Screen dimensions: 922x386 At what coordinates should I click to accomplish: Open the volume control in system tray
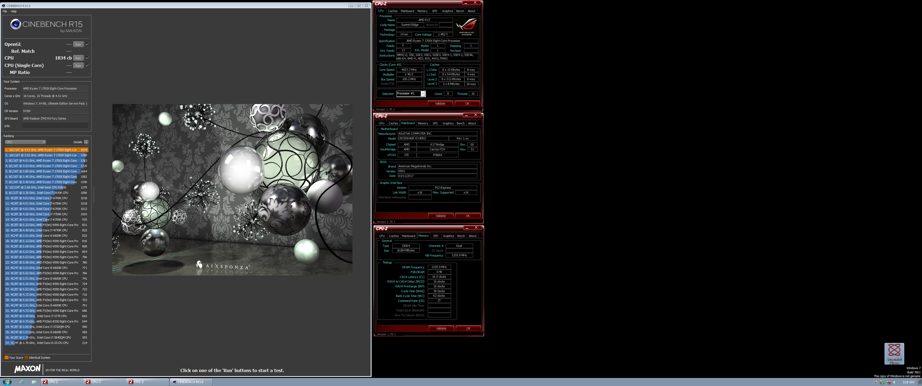pyautogui.click(x=895, y=382)
